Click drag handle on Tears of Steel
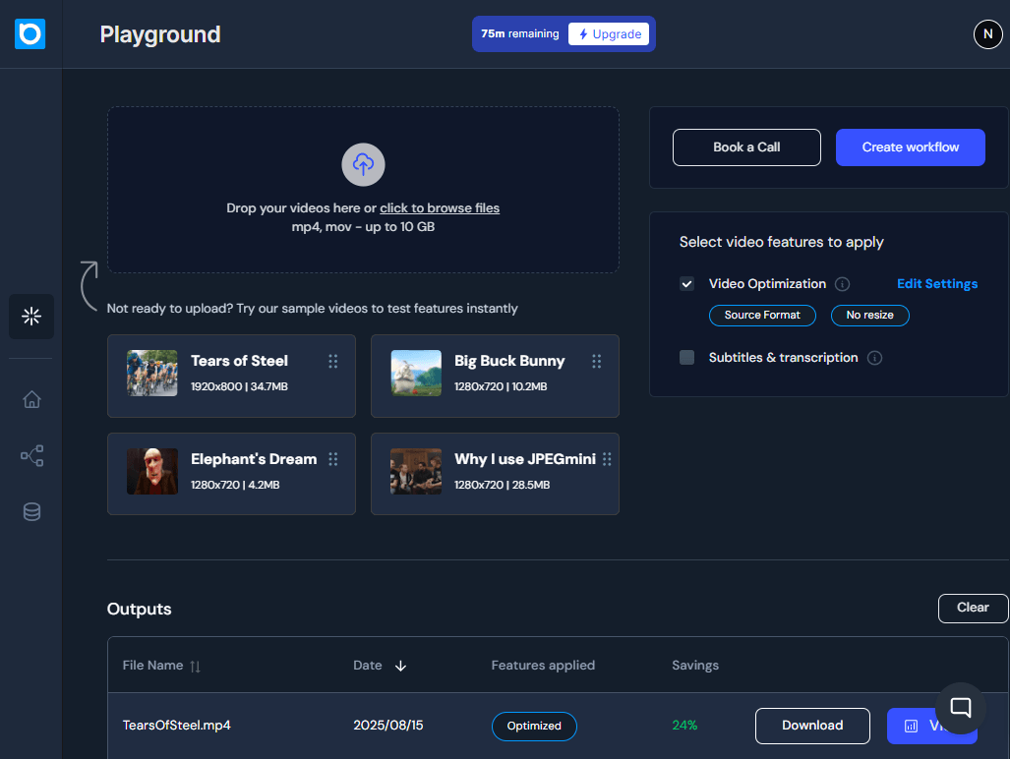The image size is (1010, 759). click(x=332, y=362)
